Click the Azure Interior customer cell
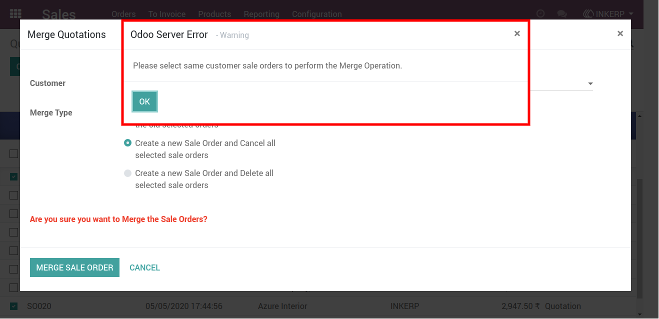659x319 pixels. coord(282,306)
